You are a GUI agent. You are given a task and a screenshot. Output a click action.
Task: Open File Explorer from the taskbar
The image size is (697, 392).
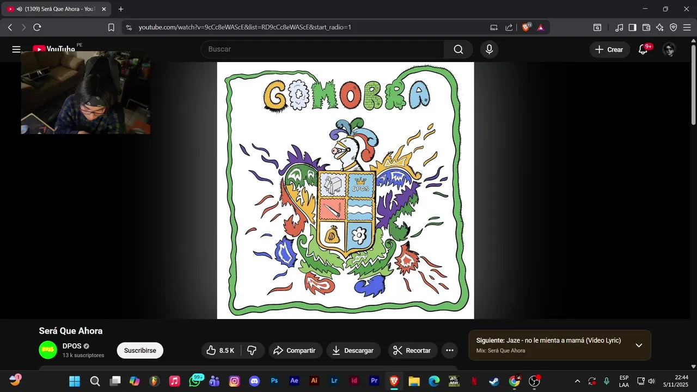(414, 381)
